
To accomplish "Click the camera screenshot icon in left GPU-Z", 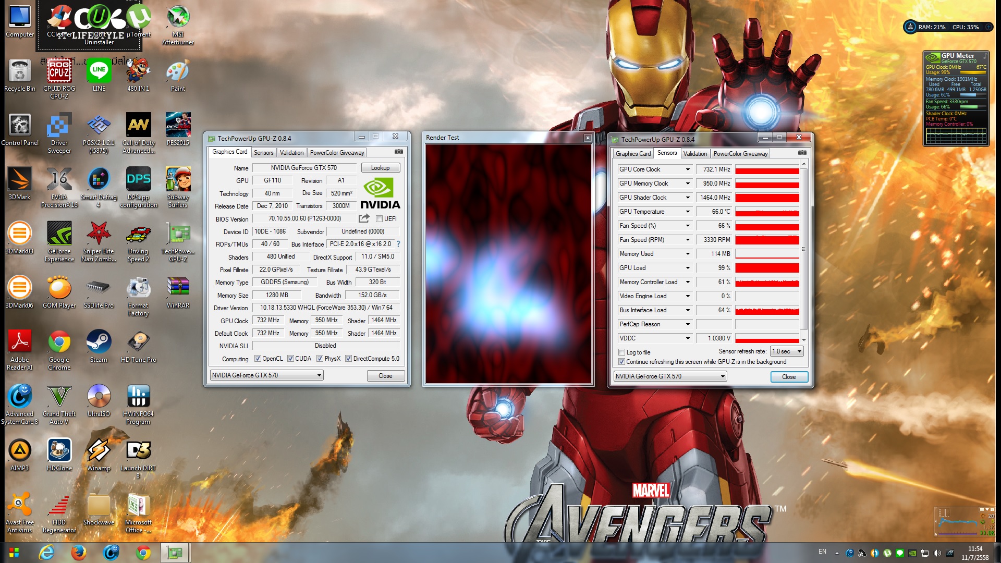I will click(398, 152).
